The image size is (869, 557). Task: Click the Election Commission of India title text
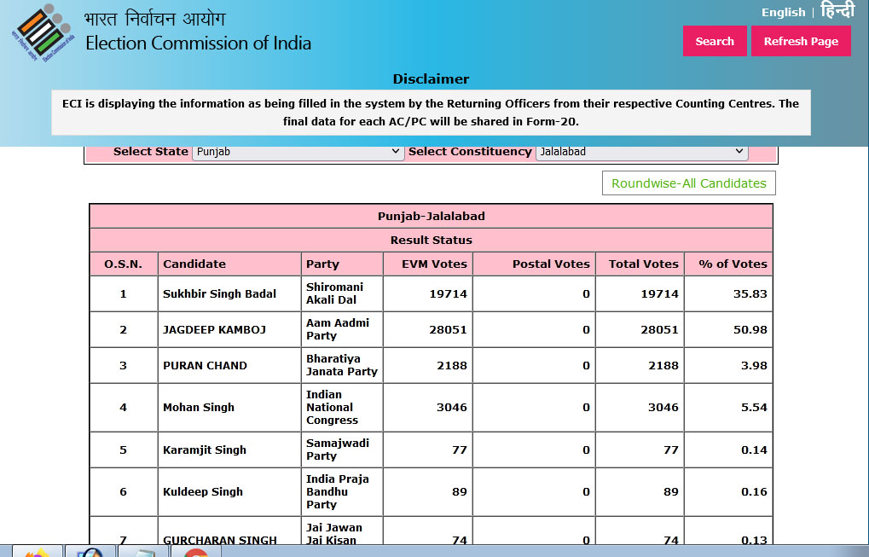199,44
